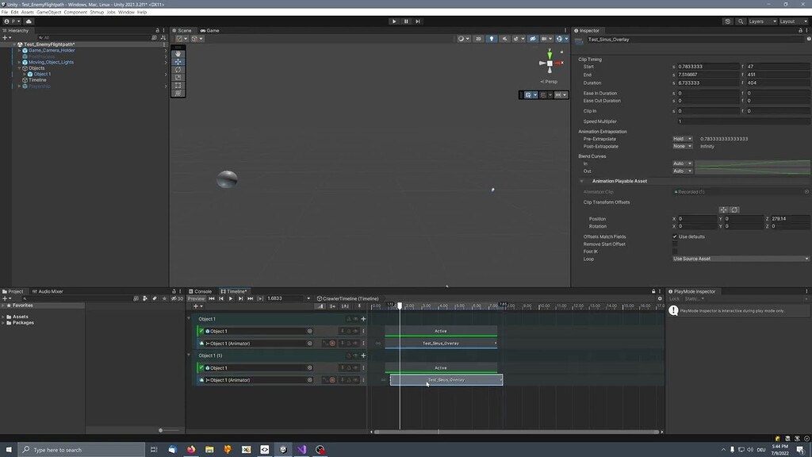This screenshot has height=457, width=812.
Task: Collapse the Objects group in the Hierarchy
Action: tap(20, 67)
